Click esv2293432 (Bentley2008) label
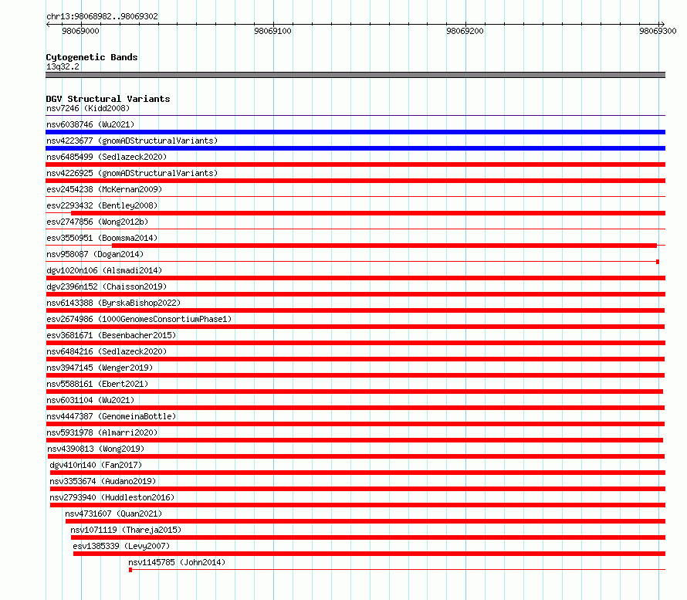687x600 pixels. pos(102,205)
